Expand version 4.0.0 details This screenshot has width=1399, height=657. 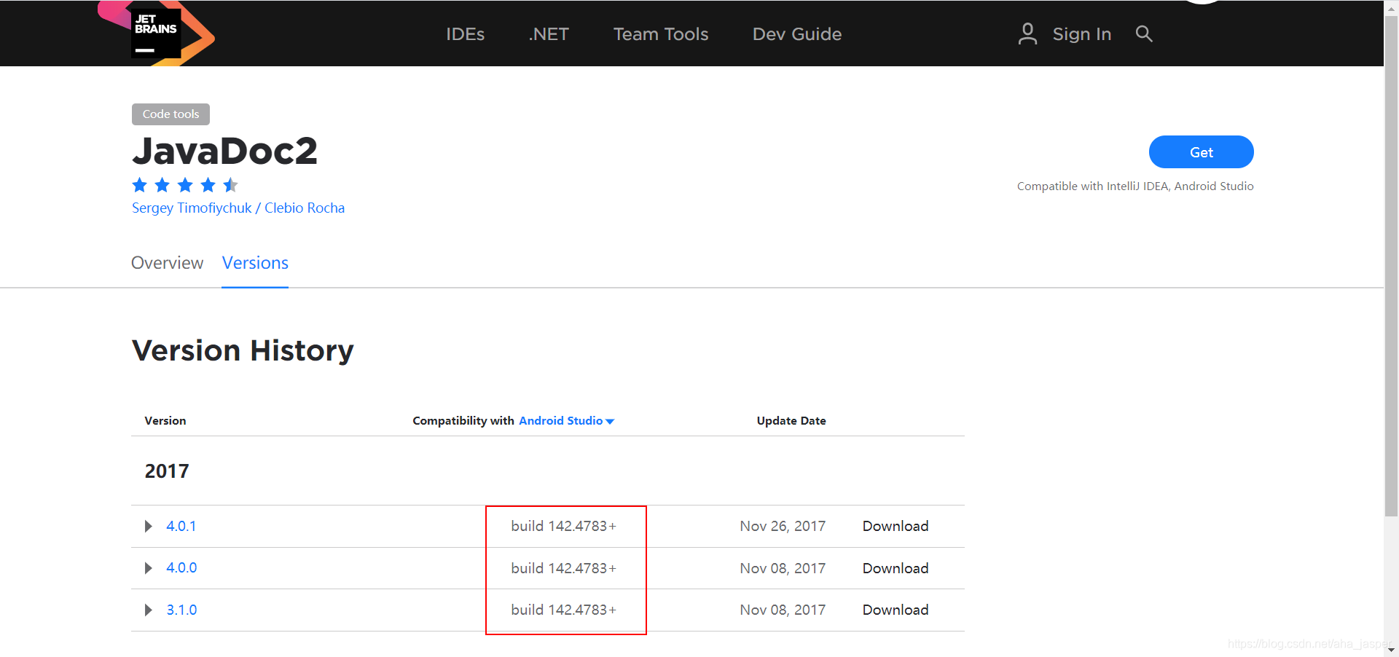coord(149,568)
